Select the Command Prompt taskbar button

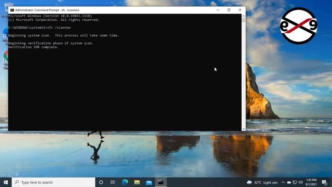[161, 182]
